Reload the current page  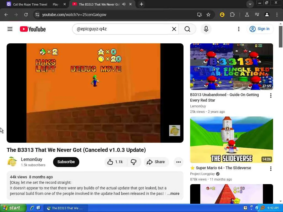(x=26, y=15)
